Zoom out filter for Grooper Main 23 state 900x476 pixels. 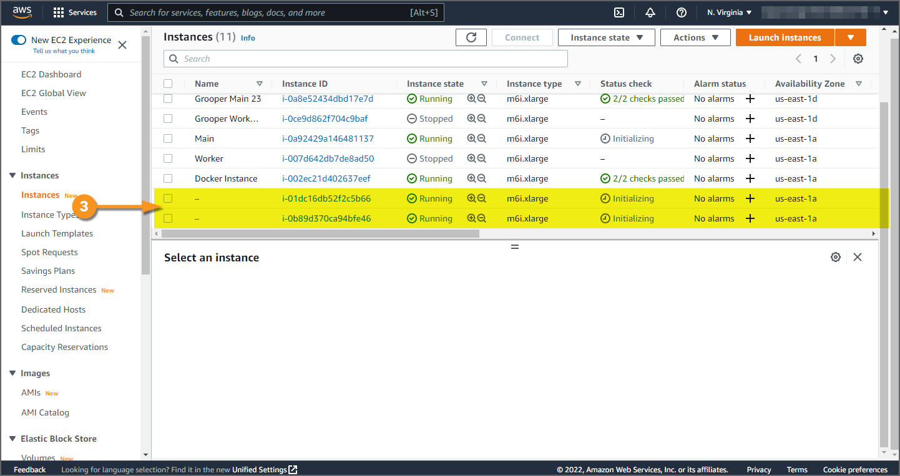[482, 99]
